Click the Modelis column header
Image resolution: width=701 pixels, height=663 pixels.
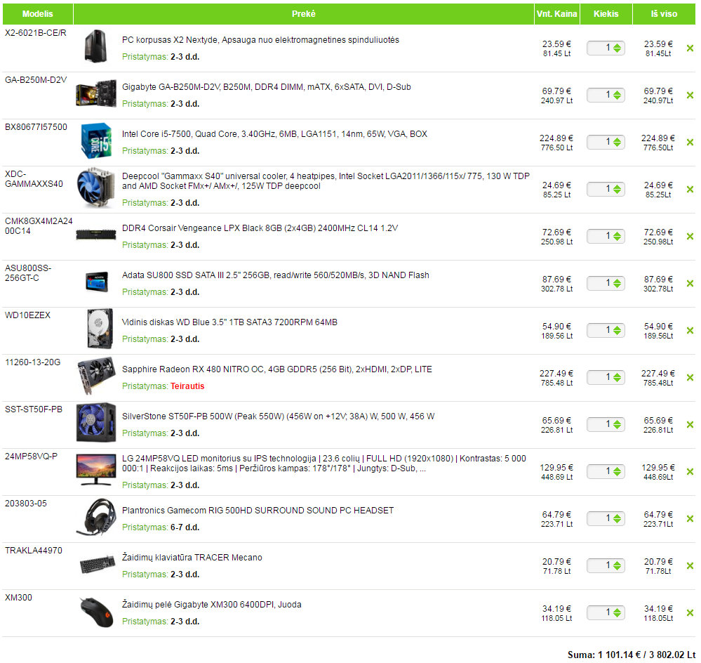pyautogui.click(x=38, y=14)
